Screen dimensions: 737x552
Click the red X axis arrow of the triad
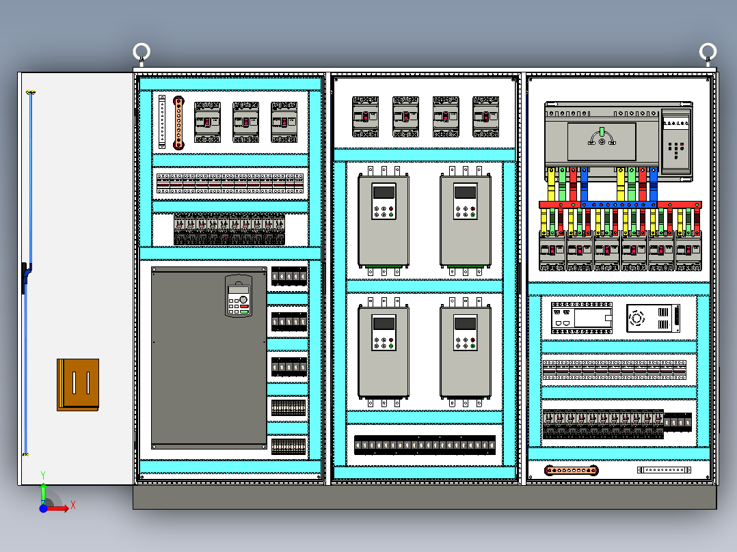(x=59, y=508)
